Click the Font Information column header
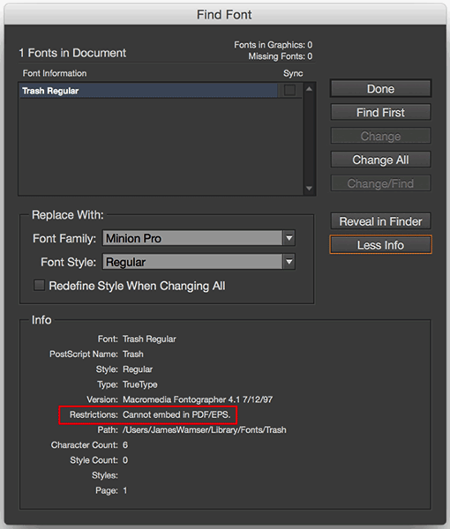The width and height of the screenshot is (450, 529). (x=55, y=73)
